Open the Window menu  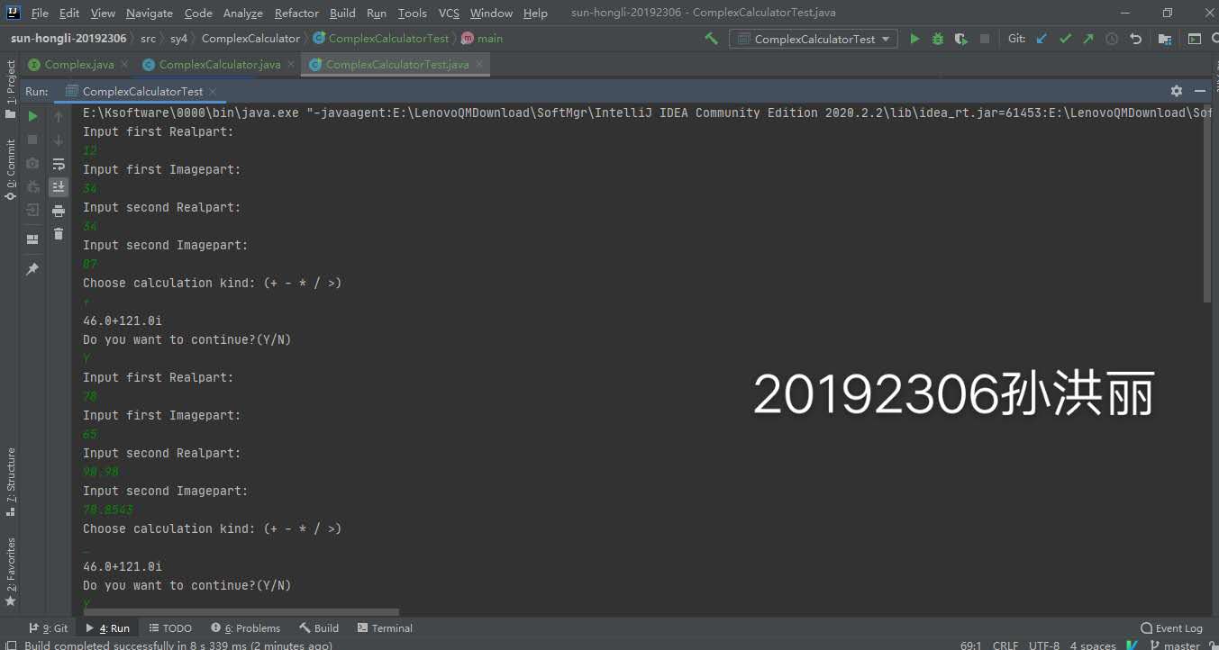[x=491, y=14]
